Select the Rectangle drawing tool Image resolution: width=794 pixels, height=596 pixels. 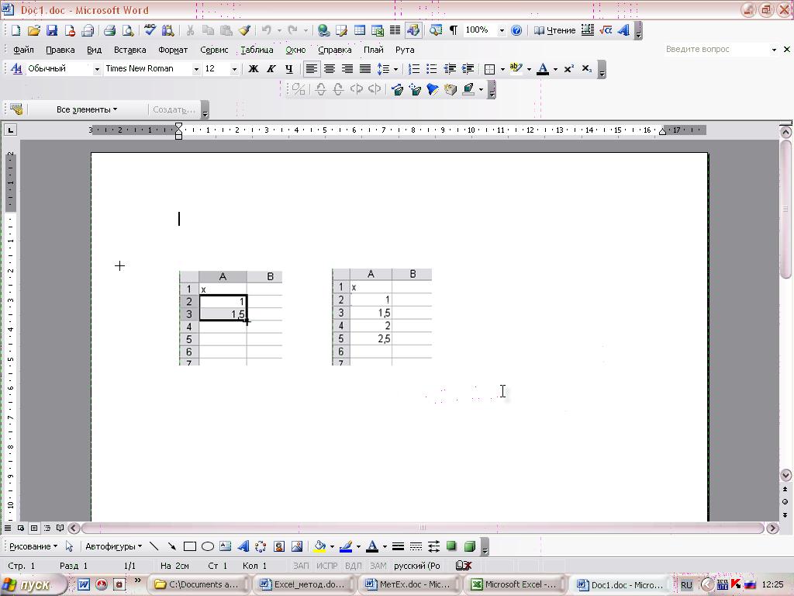point(190,546)
